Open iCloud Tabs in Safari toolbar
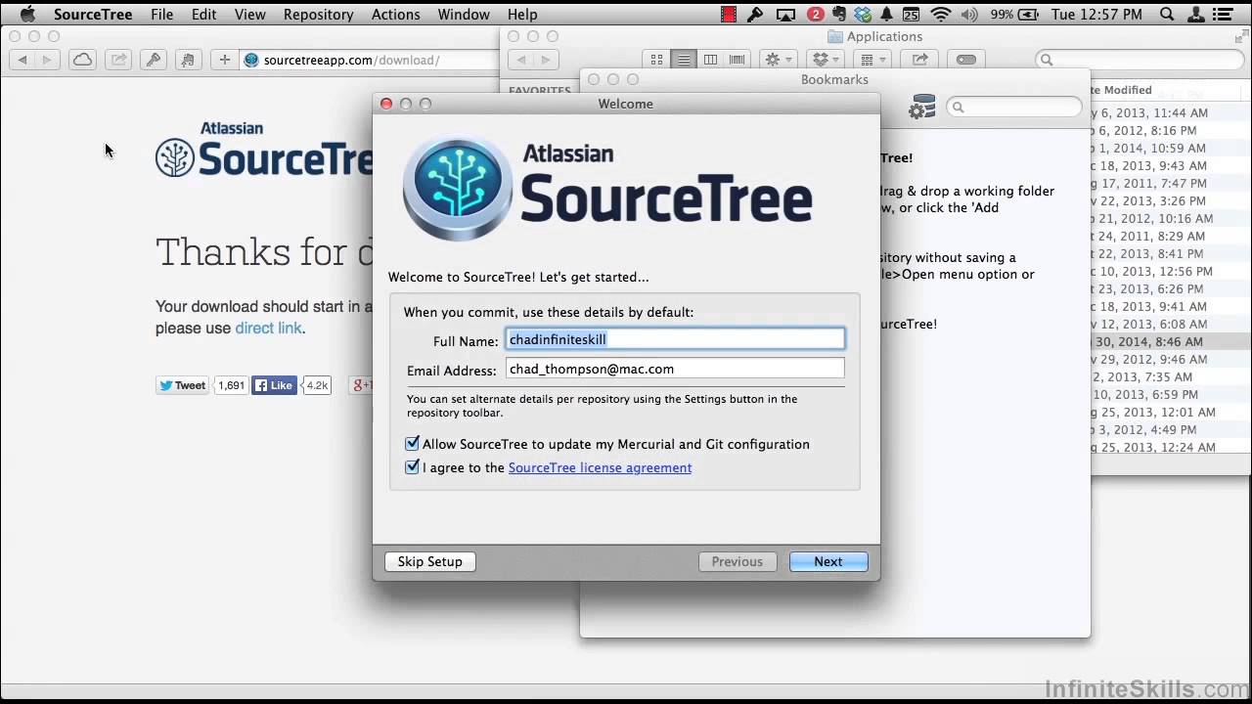This screenshot has height=704, width=1252. (x=83, y=60)
